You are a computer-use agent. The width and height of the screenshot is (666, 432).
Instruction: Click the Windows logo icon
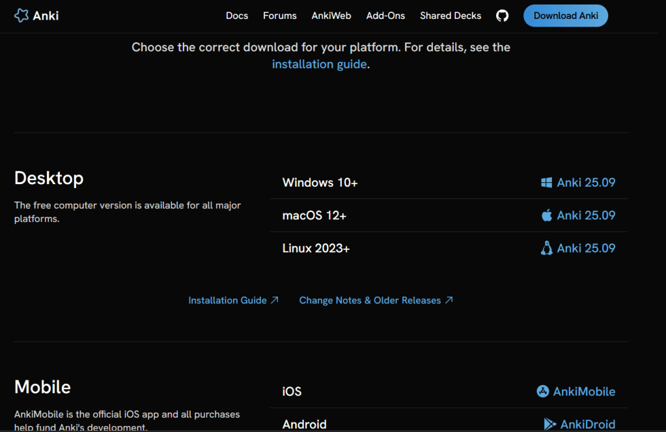[546, 183]
